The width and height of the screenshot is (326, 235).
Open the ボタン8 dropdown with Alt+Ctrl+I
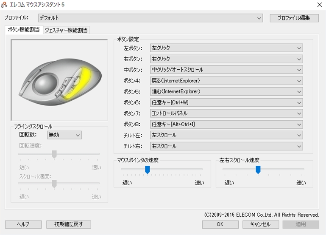pyautogui.click(x=226, y=125)
